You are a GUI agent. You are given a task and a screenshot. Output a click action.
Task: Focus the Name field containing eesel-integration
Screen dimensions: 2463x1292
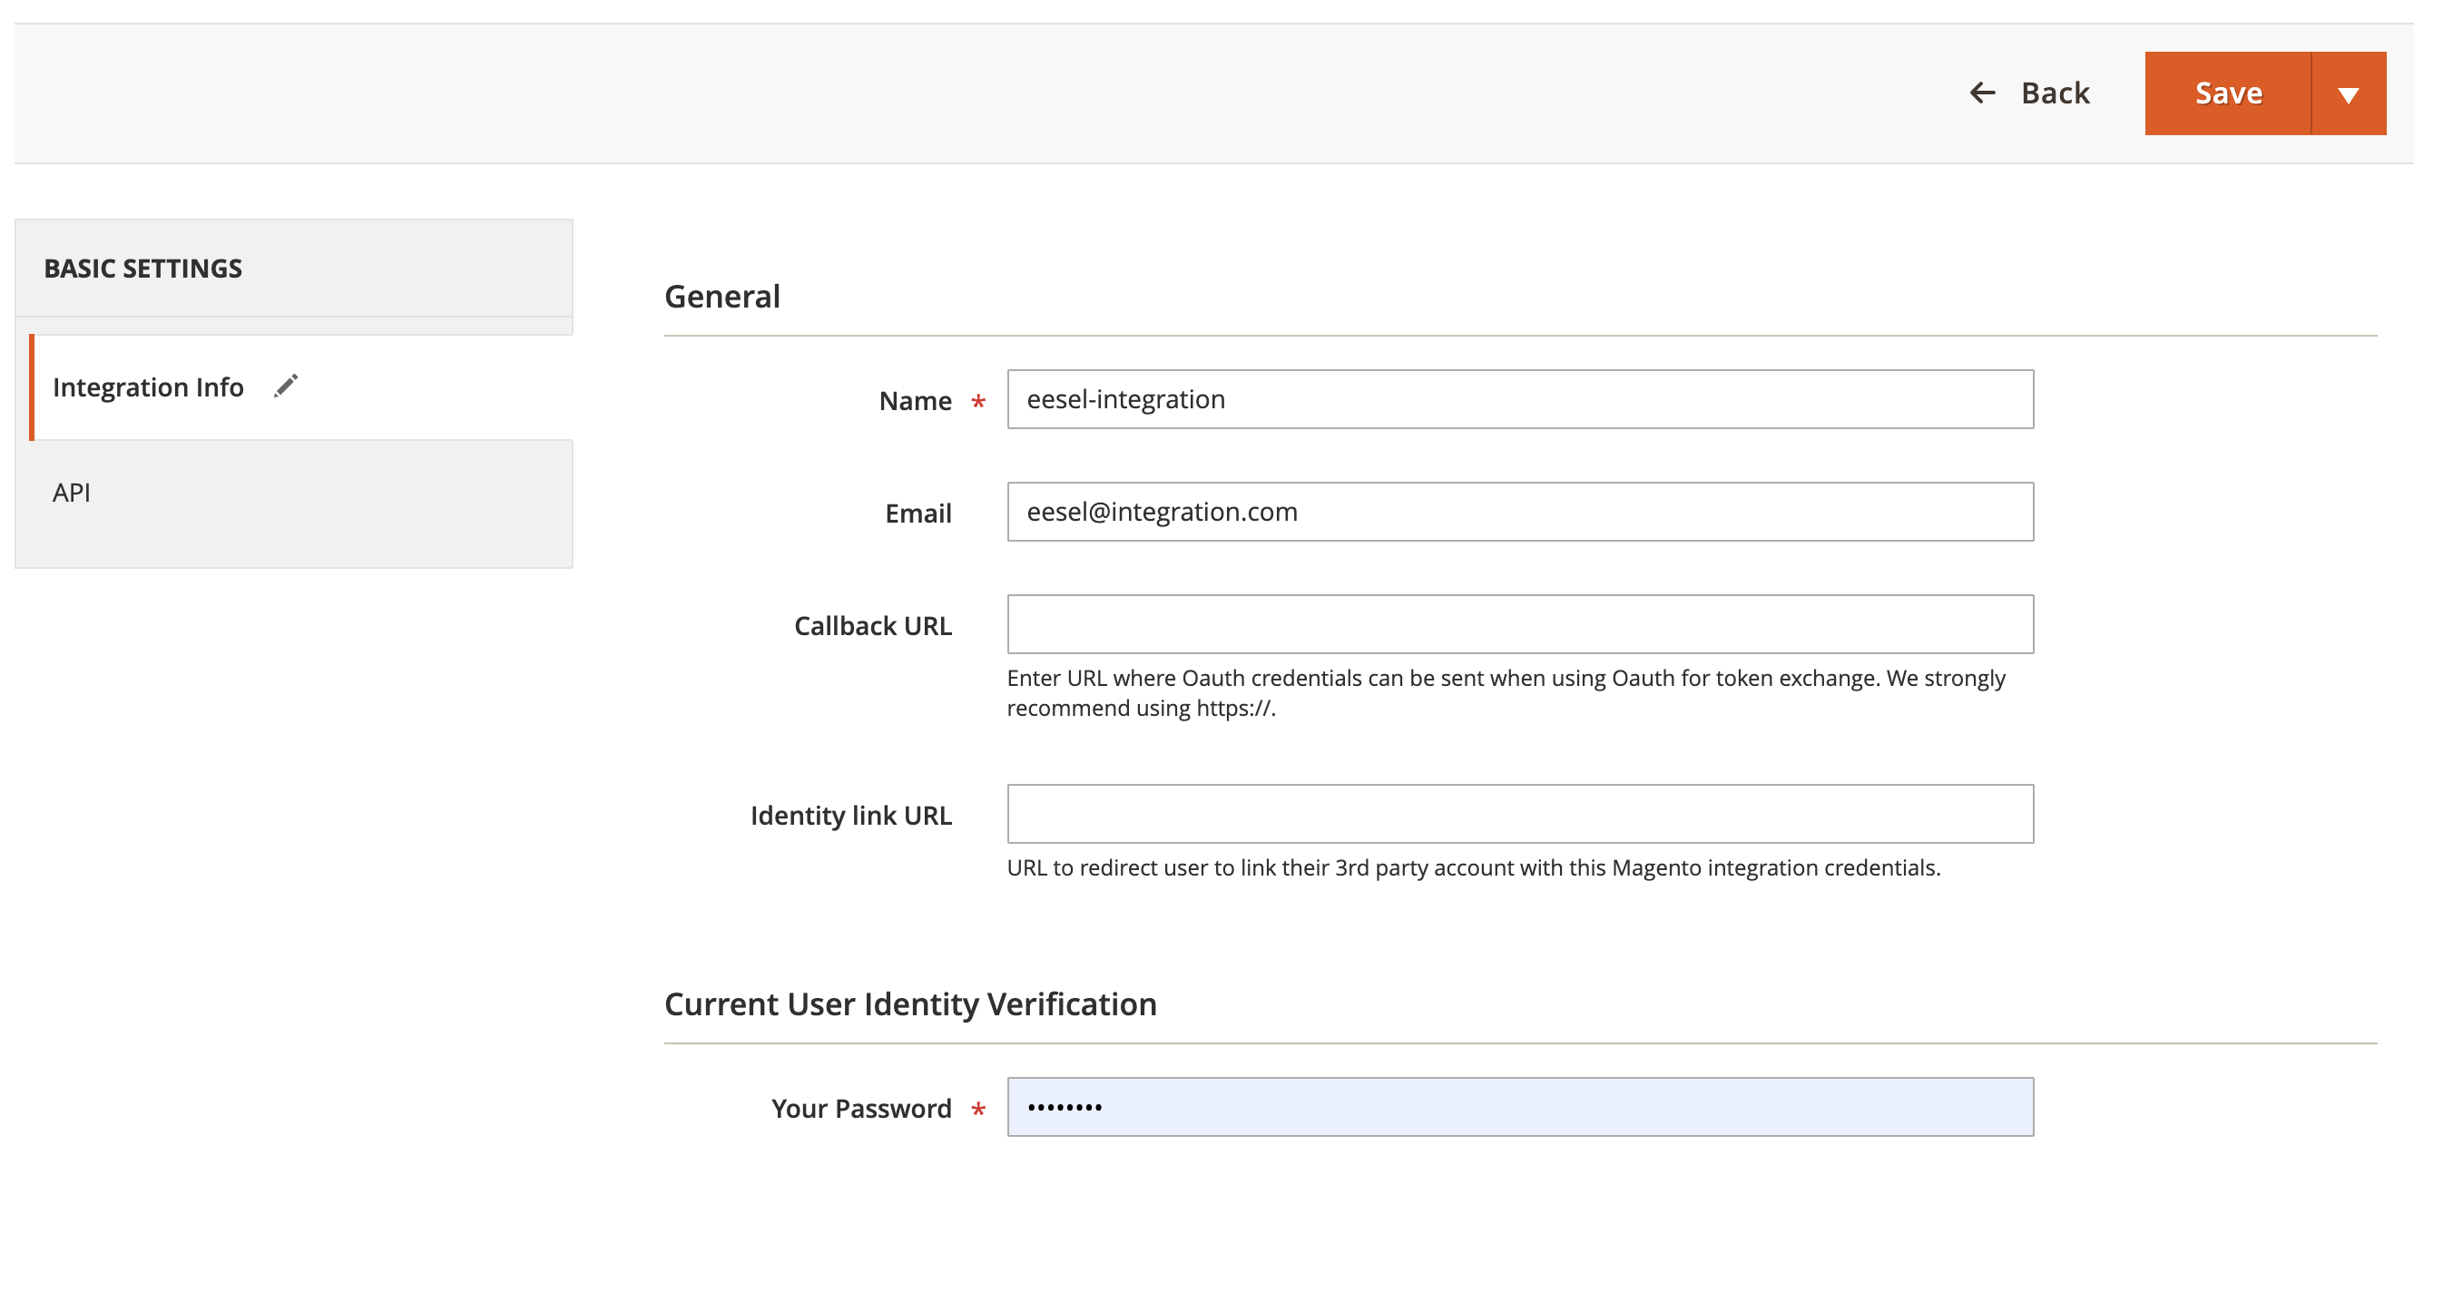tap(1519, 399)
